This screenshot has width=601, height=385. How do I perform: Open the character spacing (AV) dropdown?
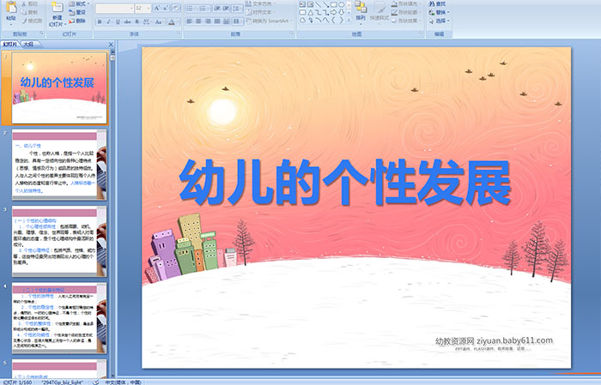147,21
